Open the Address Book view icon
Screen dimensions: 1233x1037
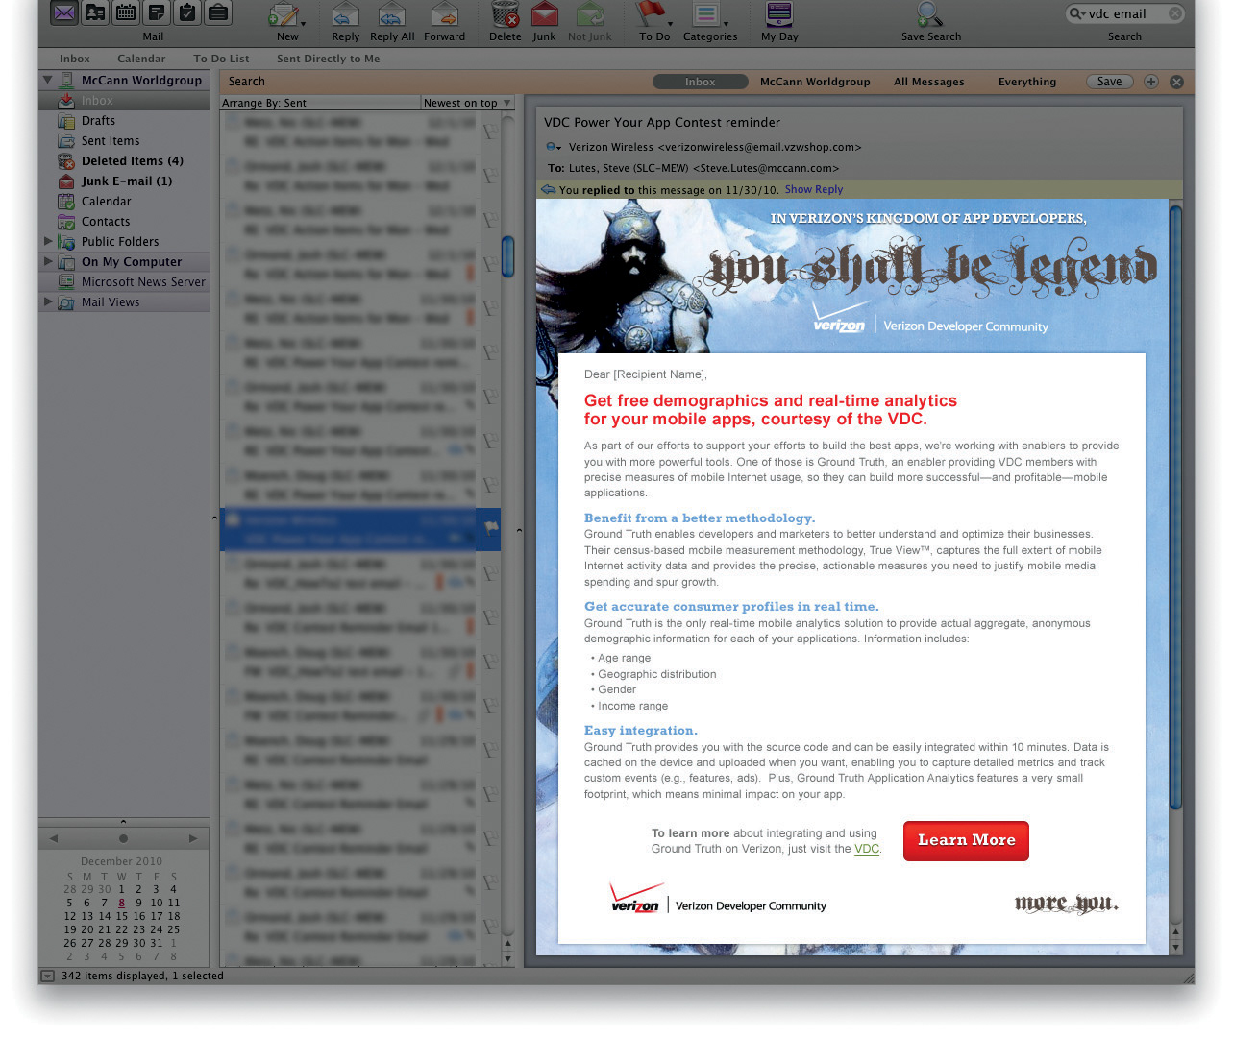coord(95,13)
